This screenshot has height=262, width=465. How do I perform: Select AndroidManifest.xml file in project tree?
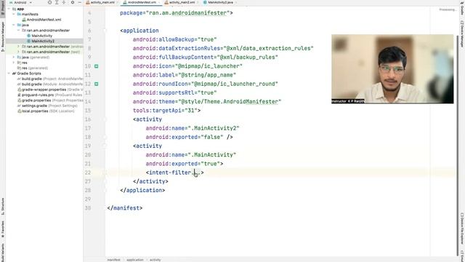click(41, 20)
